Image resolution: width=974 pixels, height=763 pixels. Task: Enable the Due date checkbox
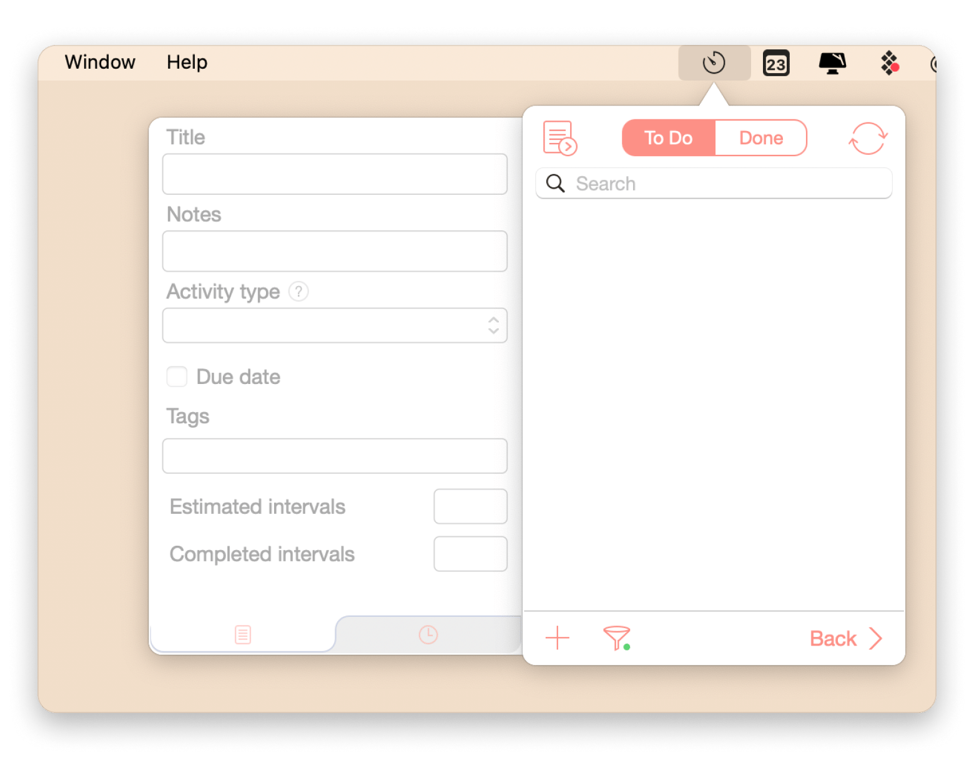coord(177,377)
